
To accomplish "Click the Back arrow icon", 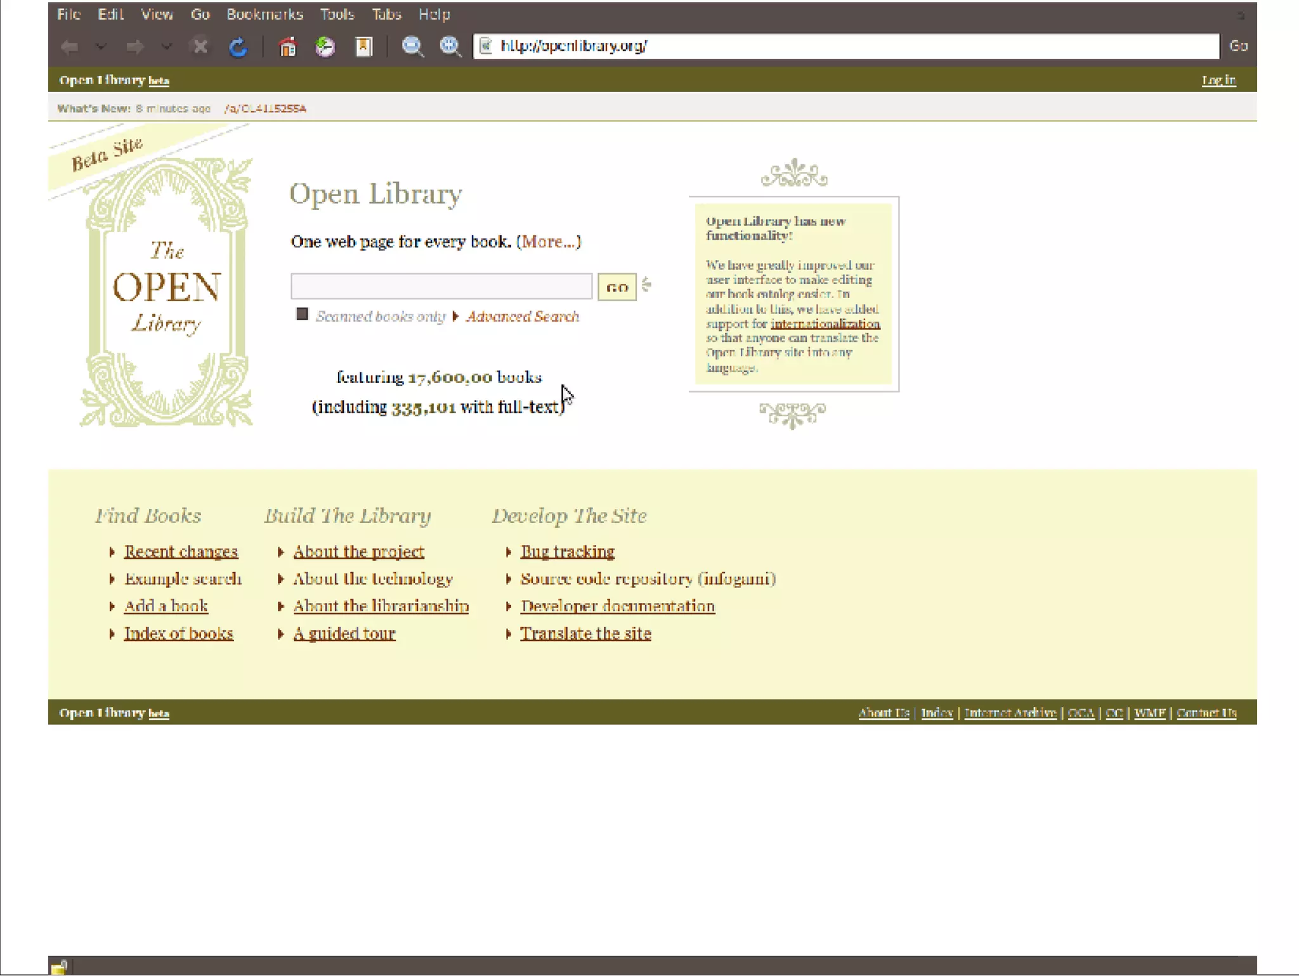I will (70, 46).
